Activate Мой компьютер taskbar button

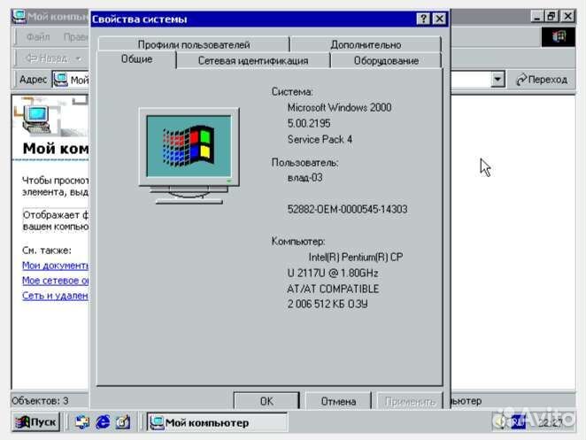pos(217,422)
